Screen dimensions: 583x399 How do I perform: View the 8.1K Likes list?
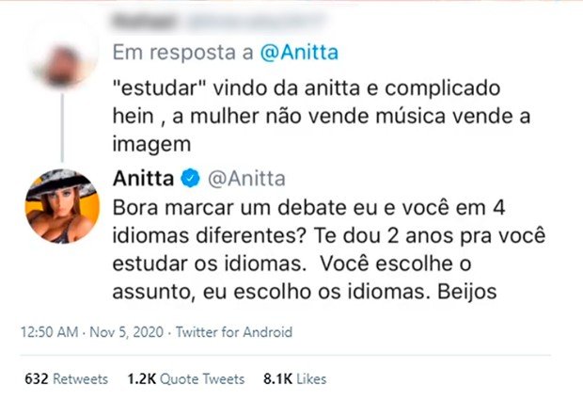click(294, 379)
